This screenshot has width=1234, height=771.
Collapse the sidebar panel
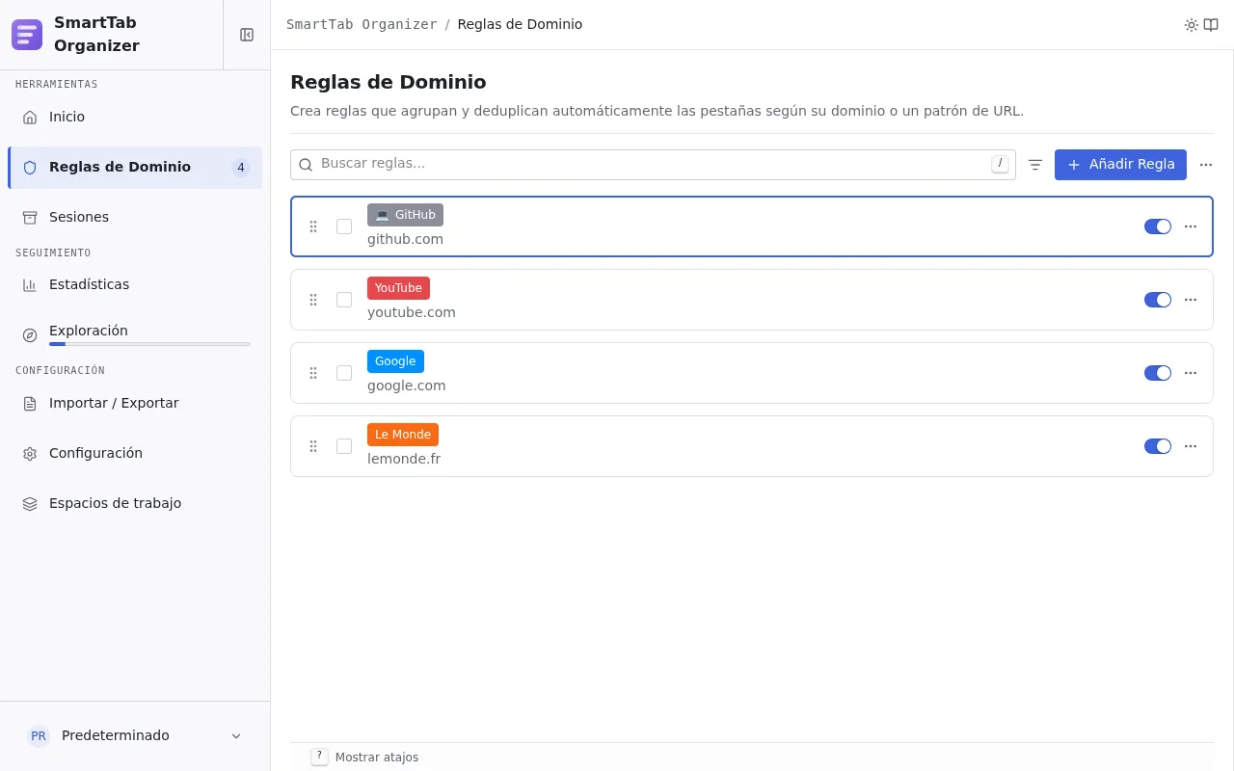[x=247, y=35]
